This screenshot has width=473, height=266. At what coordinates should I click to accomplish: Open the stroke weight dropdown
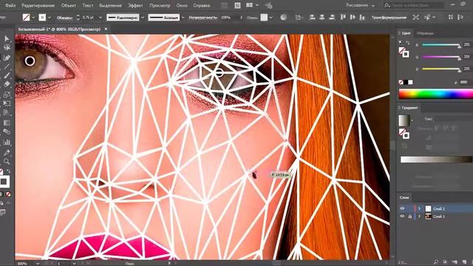coord(101,18)
